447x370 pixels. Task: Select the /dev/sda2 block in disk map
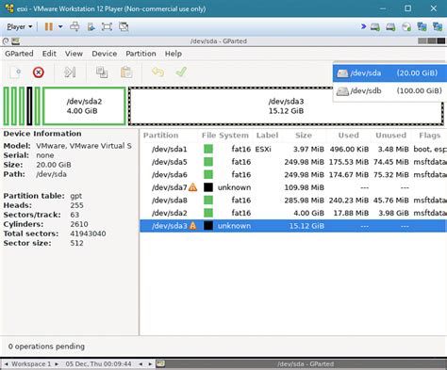click(x=84, y=106)
